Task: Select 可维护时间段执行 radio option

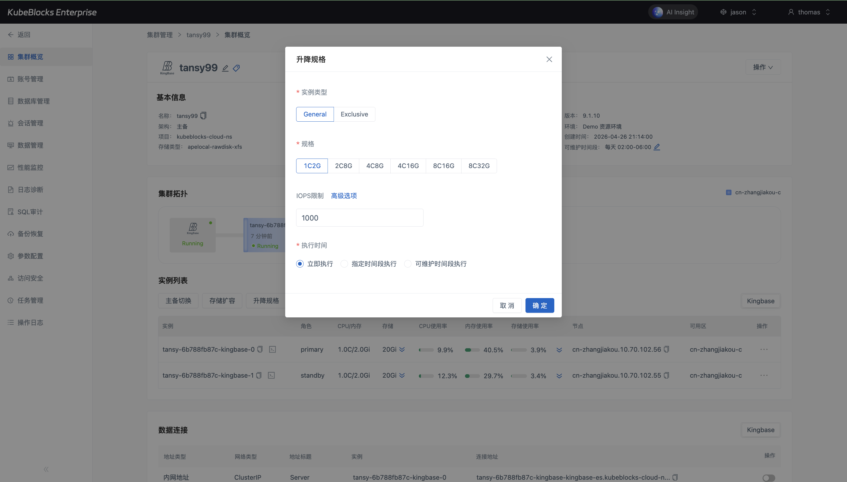Action: pyautogui.click(x=408, y=264)
